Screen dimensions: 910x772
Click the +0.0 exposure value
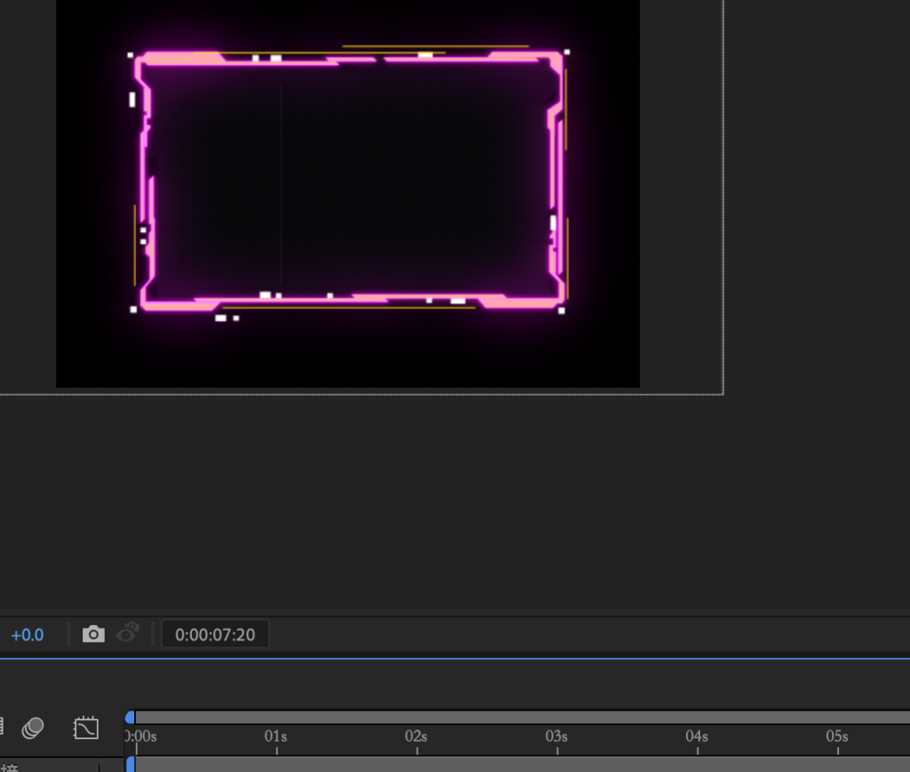[x=27, y=635]
